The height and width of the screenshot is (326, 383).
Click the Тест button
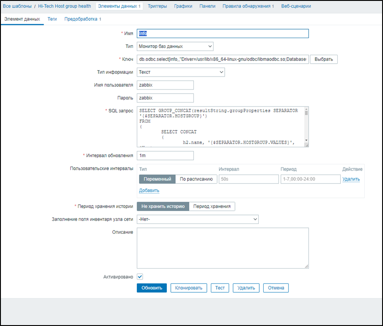(x=220, y=288)
